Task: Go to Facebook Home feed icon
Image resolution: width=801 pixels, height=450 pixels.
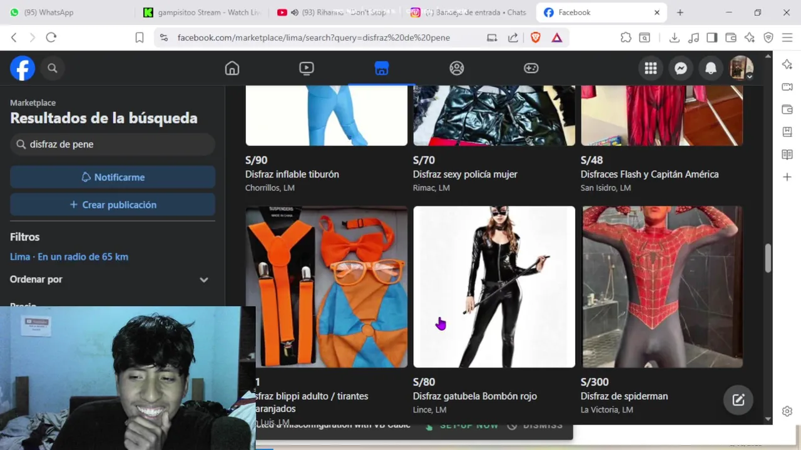Action: coord(232,68)
